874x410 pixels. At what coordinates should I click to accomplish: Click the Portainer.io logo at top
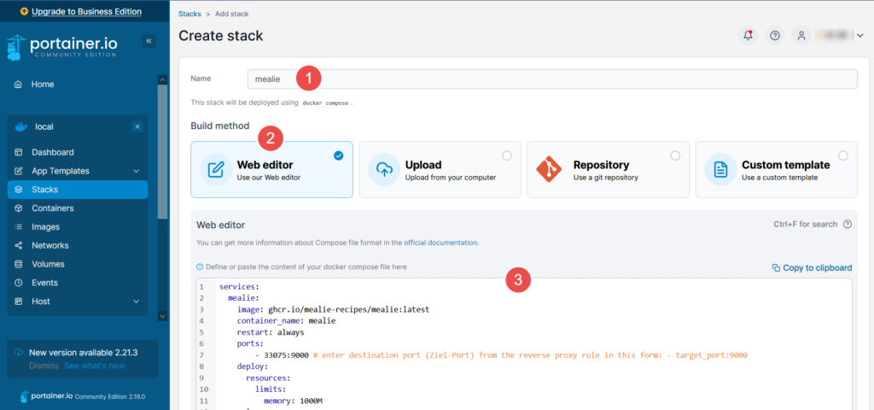61,46
